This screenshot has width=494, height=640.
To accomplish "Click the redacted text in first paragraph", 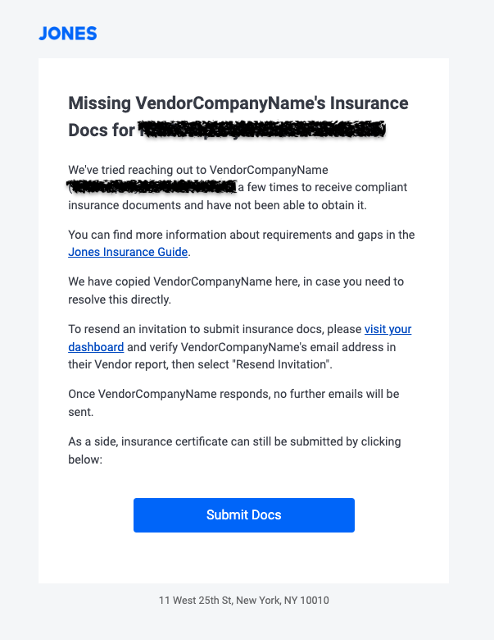I will point(153,187).
